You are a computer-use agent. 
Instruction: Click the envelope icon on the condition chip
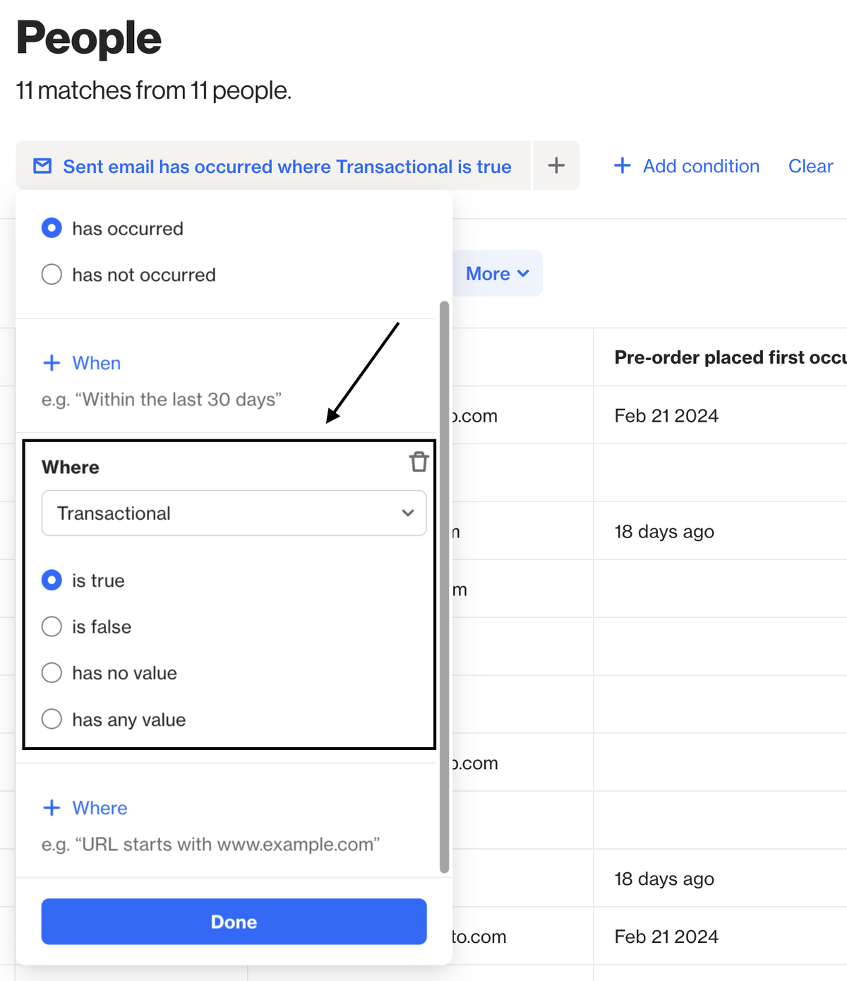pyautogui.click(x=42, y=166)
